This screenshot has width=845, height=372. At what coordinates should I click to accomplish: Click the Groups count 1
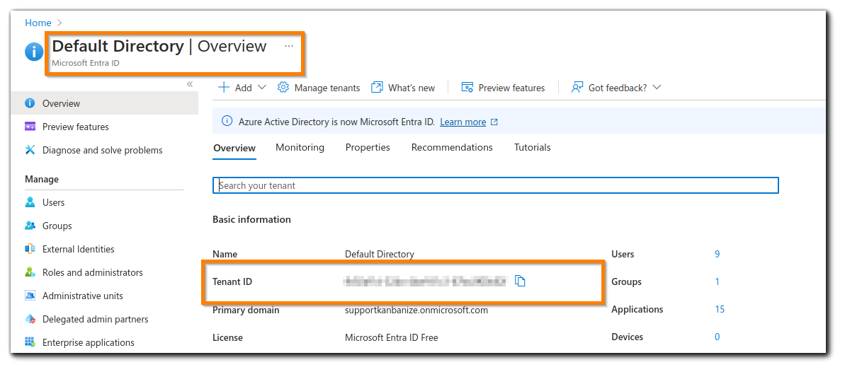pos(717,281)
